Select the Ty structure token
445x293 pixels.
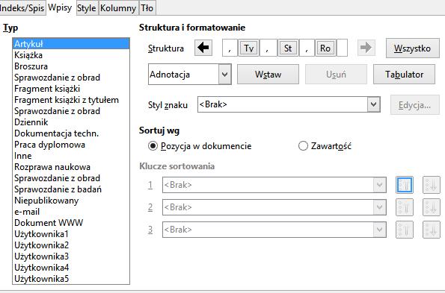(248, 48)
